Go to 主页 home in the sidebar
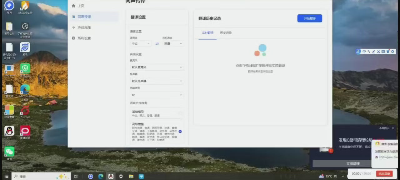 point(80,6)
